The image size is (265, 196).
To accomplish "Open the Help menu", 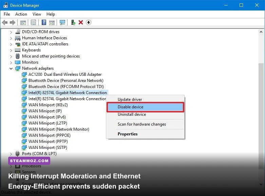I will (51, 14).
